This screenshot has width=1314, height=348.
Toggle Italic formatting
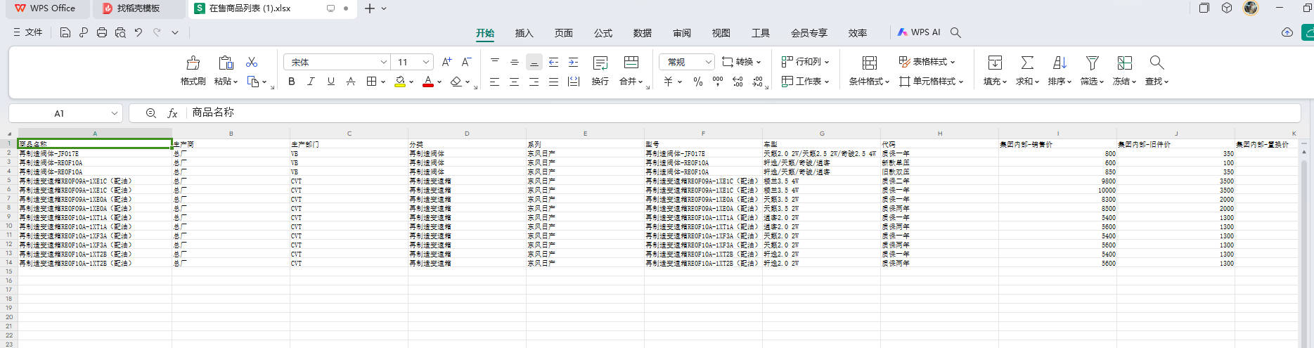pyautogui.click(x=311, y=82)
